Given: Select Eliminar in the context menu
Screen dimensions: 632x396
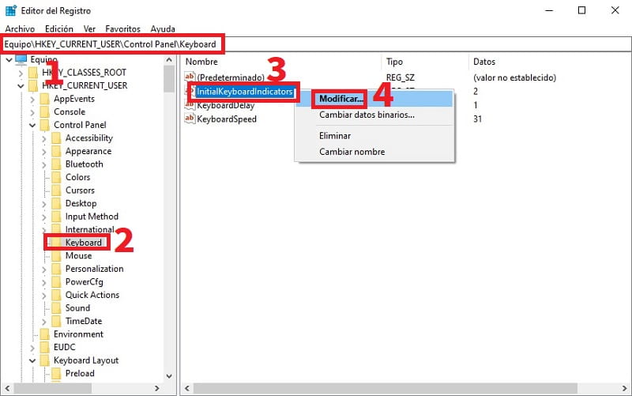Looking at the screenshot, I should tap(335, 136).
